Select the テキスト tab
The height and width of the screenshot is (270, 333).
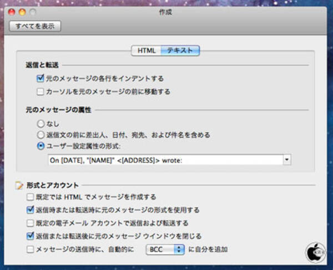point(180,50)
